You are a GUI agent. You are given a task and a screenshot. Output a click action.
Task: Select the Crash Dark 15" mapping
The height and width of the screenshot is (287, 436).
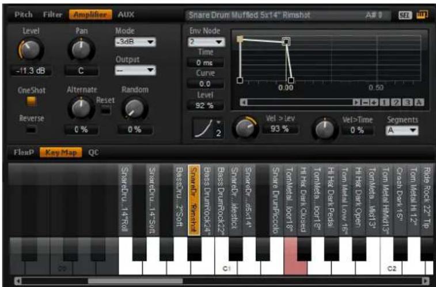pyautogui.click(x=399, y=200)
